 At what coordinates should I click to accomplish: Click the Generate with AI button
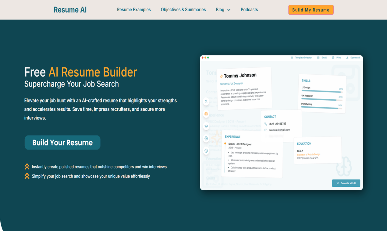pyautogui.click(x=346, y=183)
